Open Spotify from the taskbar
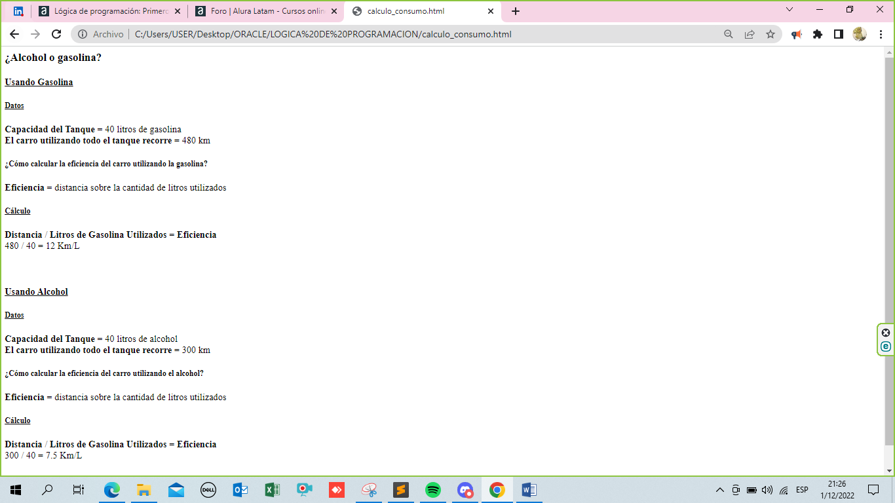Viewport: 895px width, 503px height. [433, 489]
